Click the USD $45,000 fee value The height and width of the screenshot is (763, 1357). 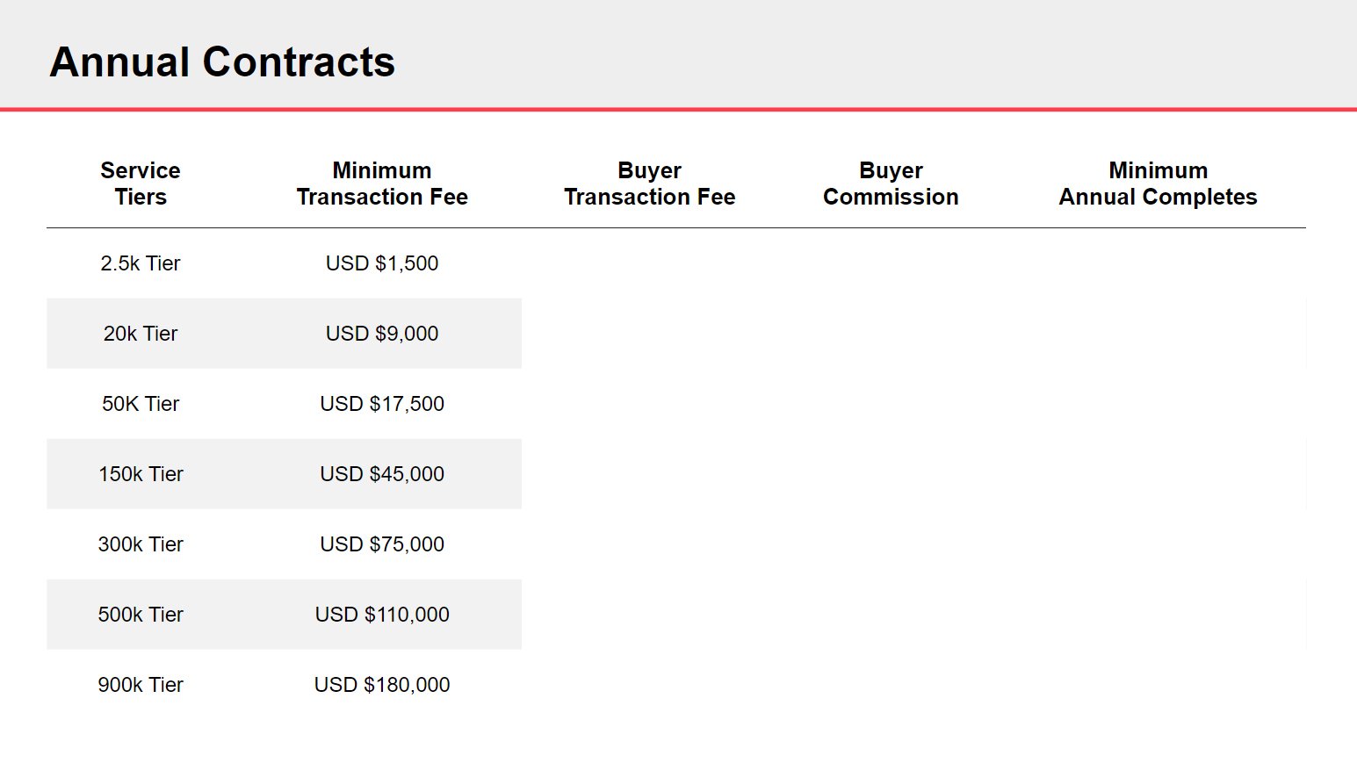click(382, 474)
